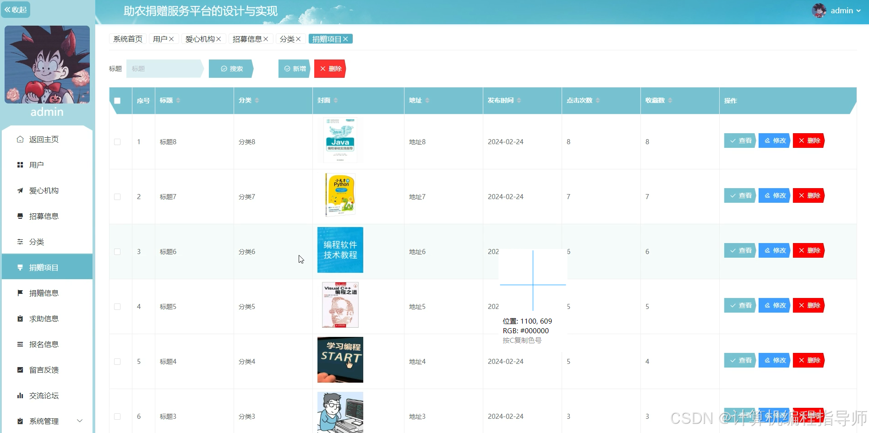The image size is (869, 433).
Task: Sort by the 分类 column arrows
Action: (257, 100)
